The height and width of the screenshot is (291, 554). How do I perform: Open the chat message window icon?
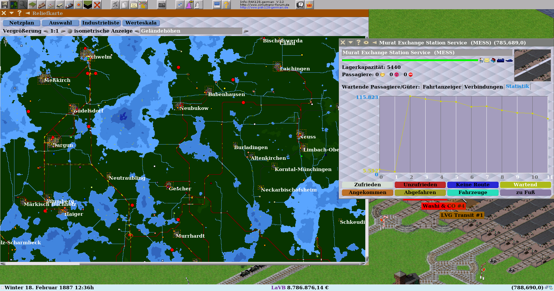click(300, 4)
